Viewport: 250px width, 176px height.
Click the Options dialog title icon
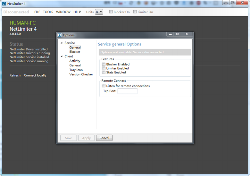[x=60, y=35]
